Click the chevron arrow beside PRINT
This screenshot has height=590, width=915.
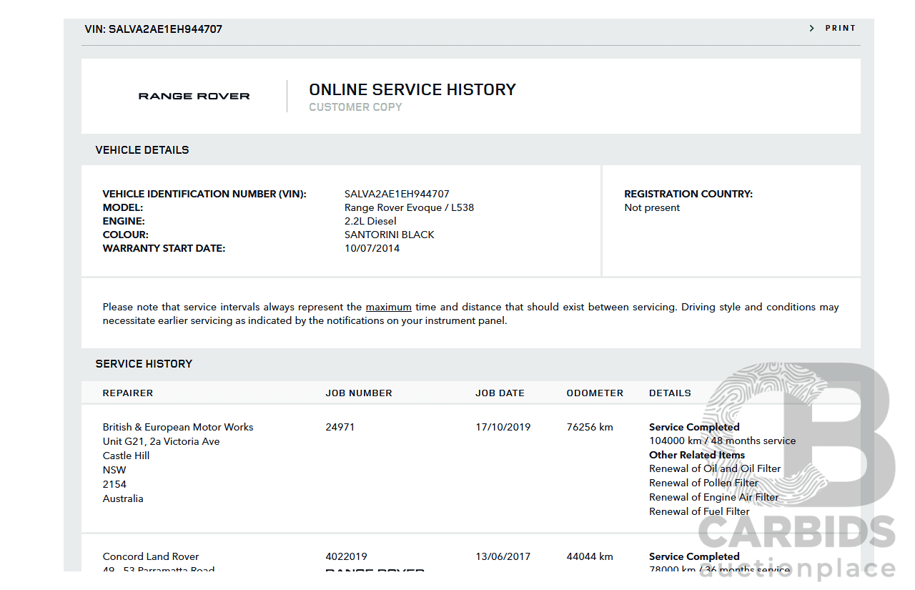812,29
